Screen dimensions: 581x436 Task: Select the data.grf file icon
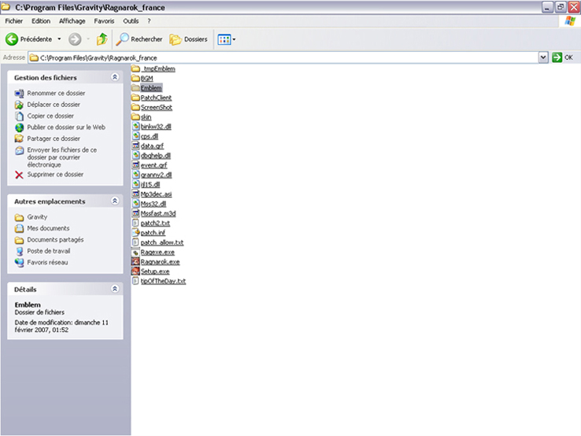click(x=135, y=146)
